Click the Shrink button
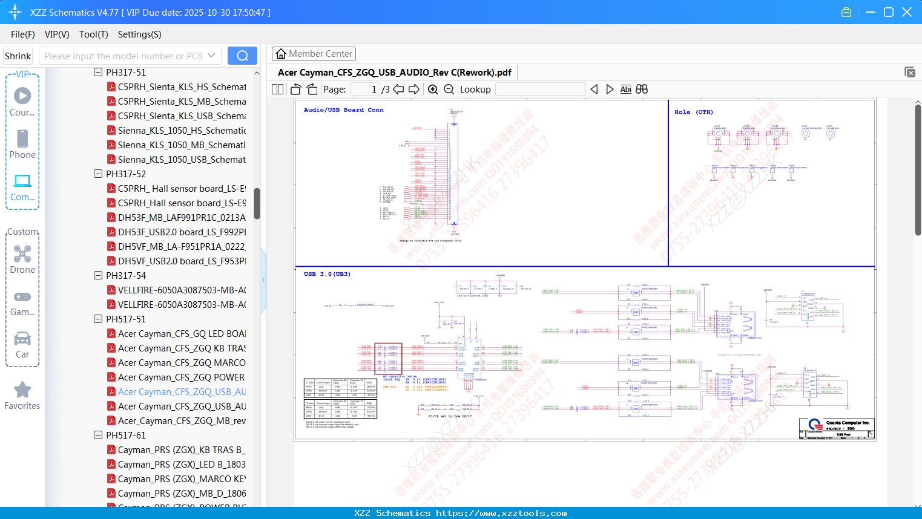Image resolution: width=922 pixels, height=519 pixels. [18, 56]
